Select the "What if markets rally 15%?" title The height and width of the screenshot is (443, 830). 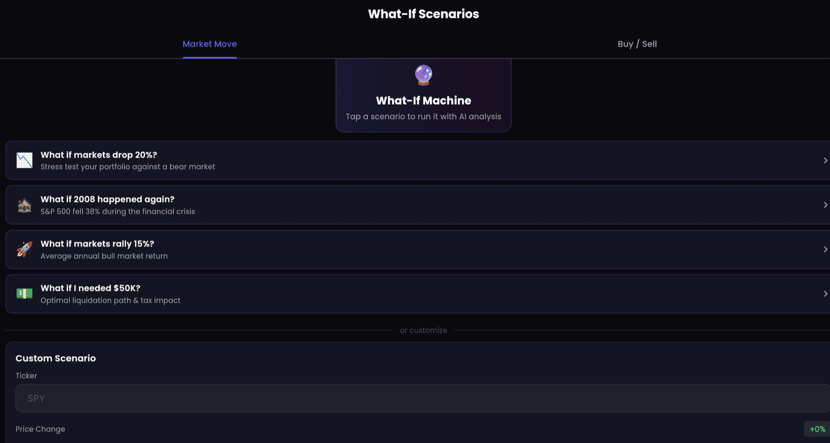pos(97,244)
